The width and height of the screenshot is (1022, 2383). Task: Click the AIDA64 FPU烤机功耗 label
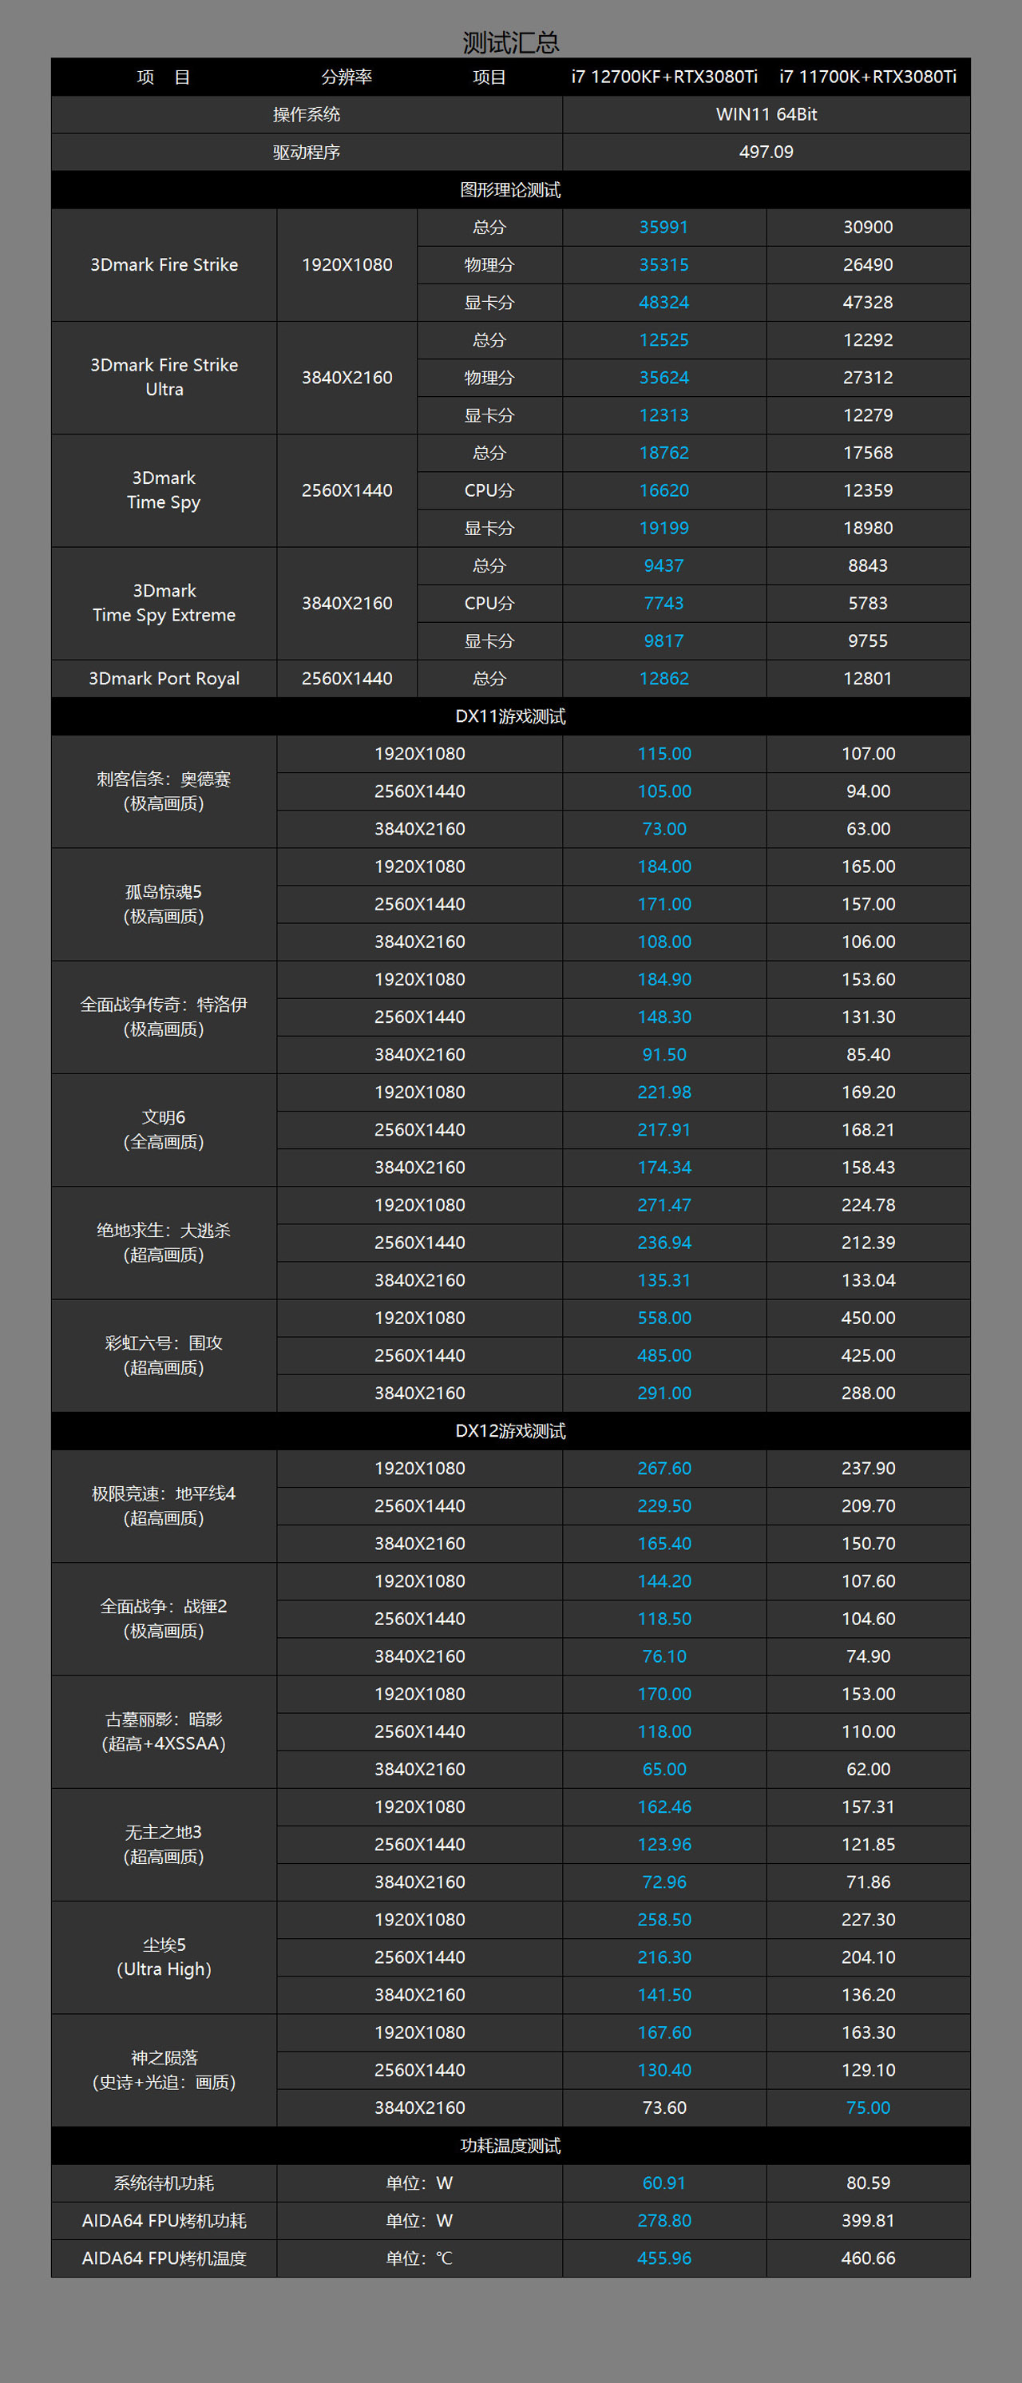point(164,2221)
